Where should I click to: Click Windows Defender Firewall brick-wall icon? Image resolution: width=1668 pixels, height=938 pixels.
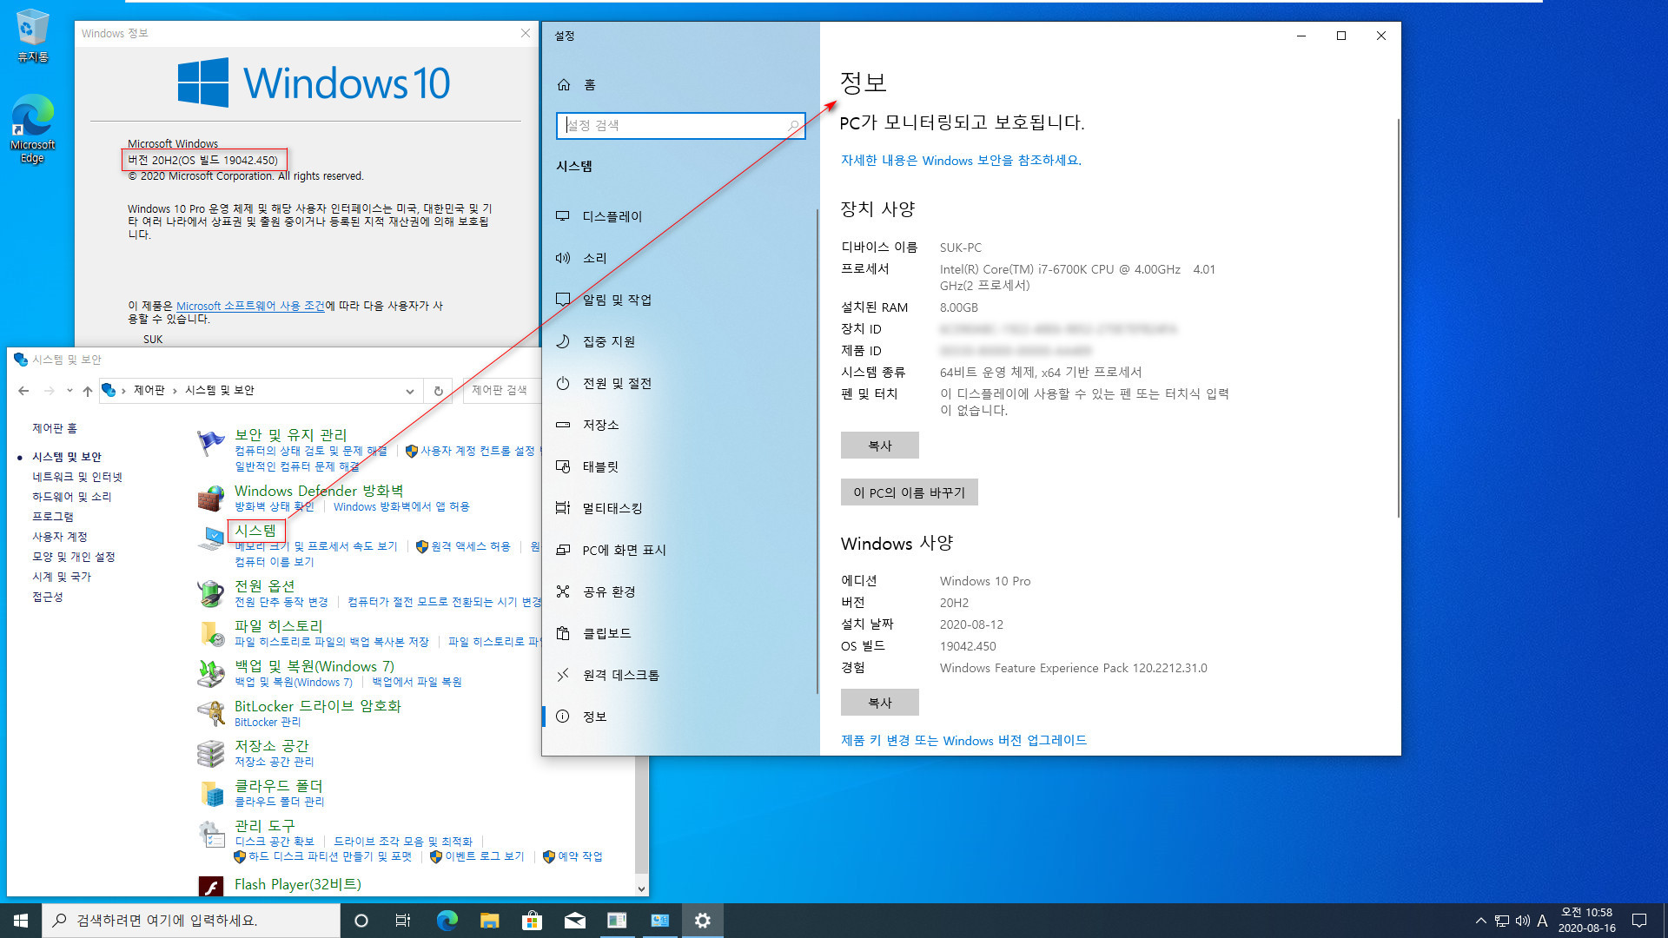click(210, 499)
